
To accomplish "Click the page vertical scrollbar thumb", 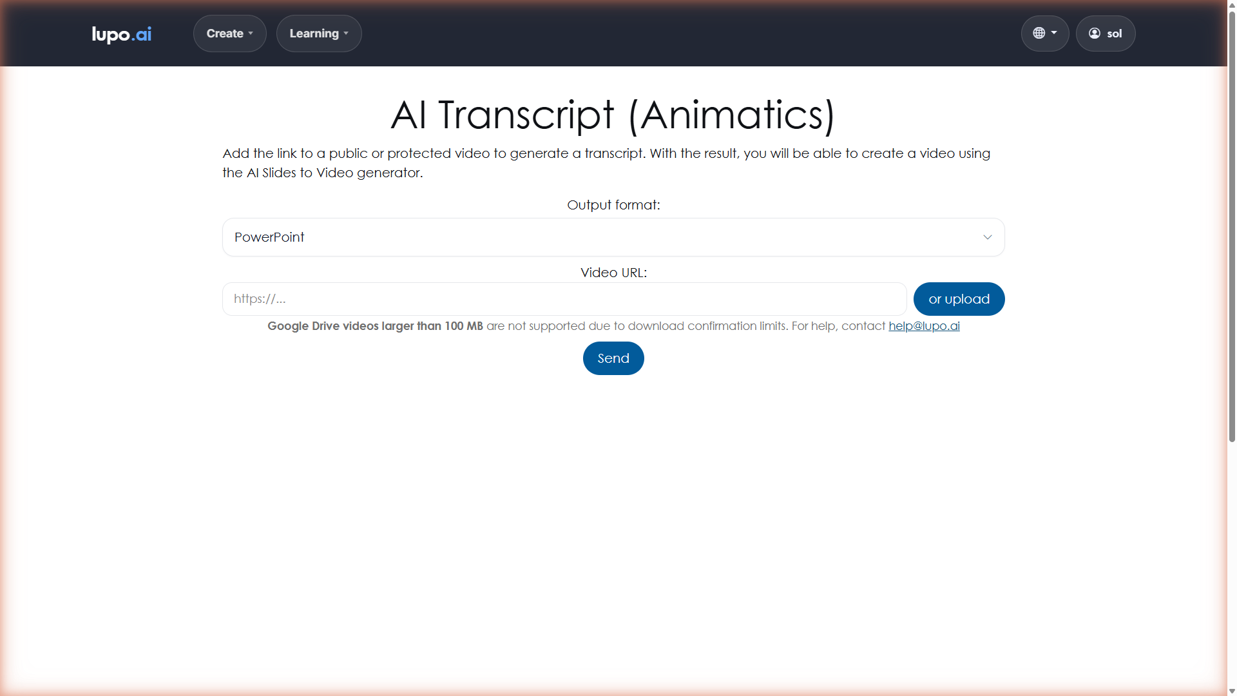I will (x=1232, y=226).
